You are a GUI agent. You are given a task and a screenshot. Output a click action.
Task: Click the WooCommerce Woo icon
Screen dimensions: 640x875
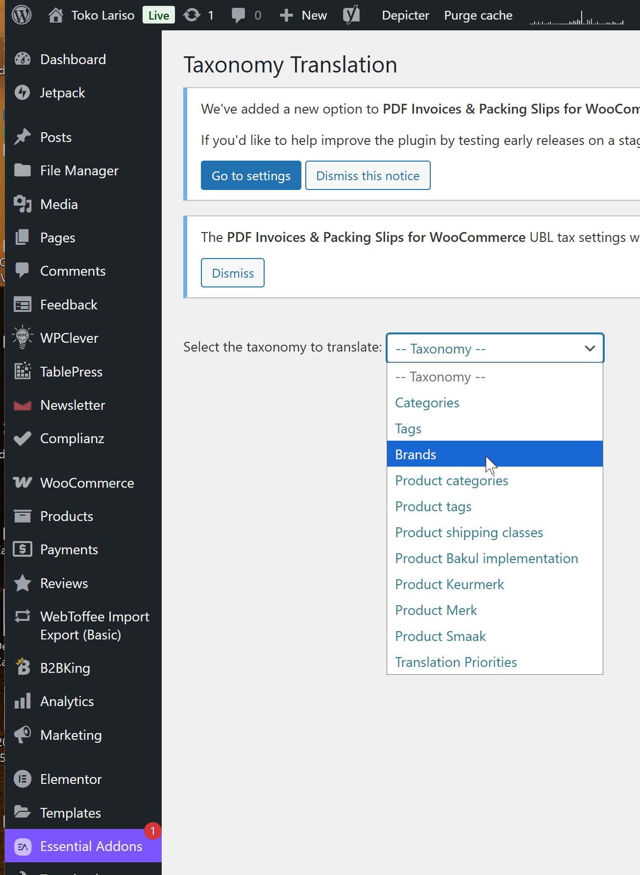tap(23, 483)
